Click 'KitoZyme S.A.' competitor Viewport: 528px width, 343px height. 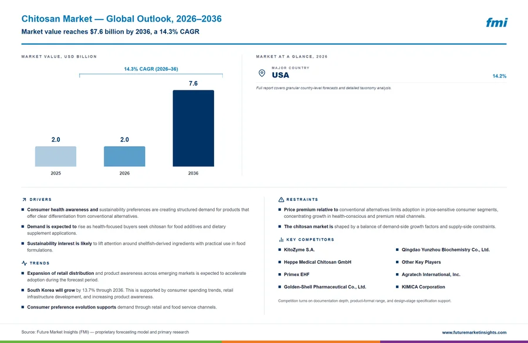point(299,250)
